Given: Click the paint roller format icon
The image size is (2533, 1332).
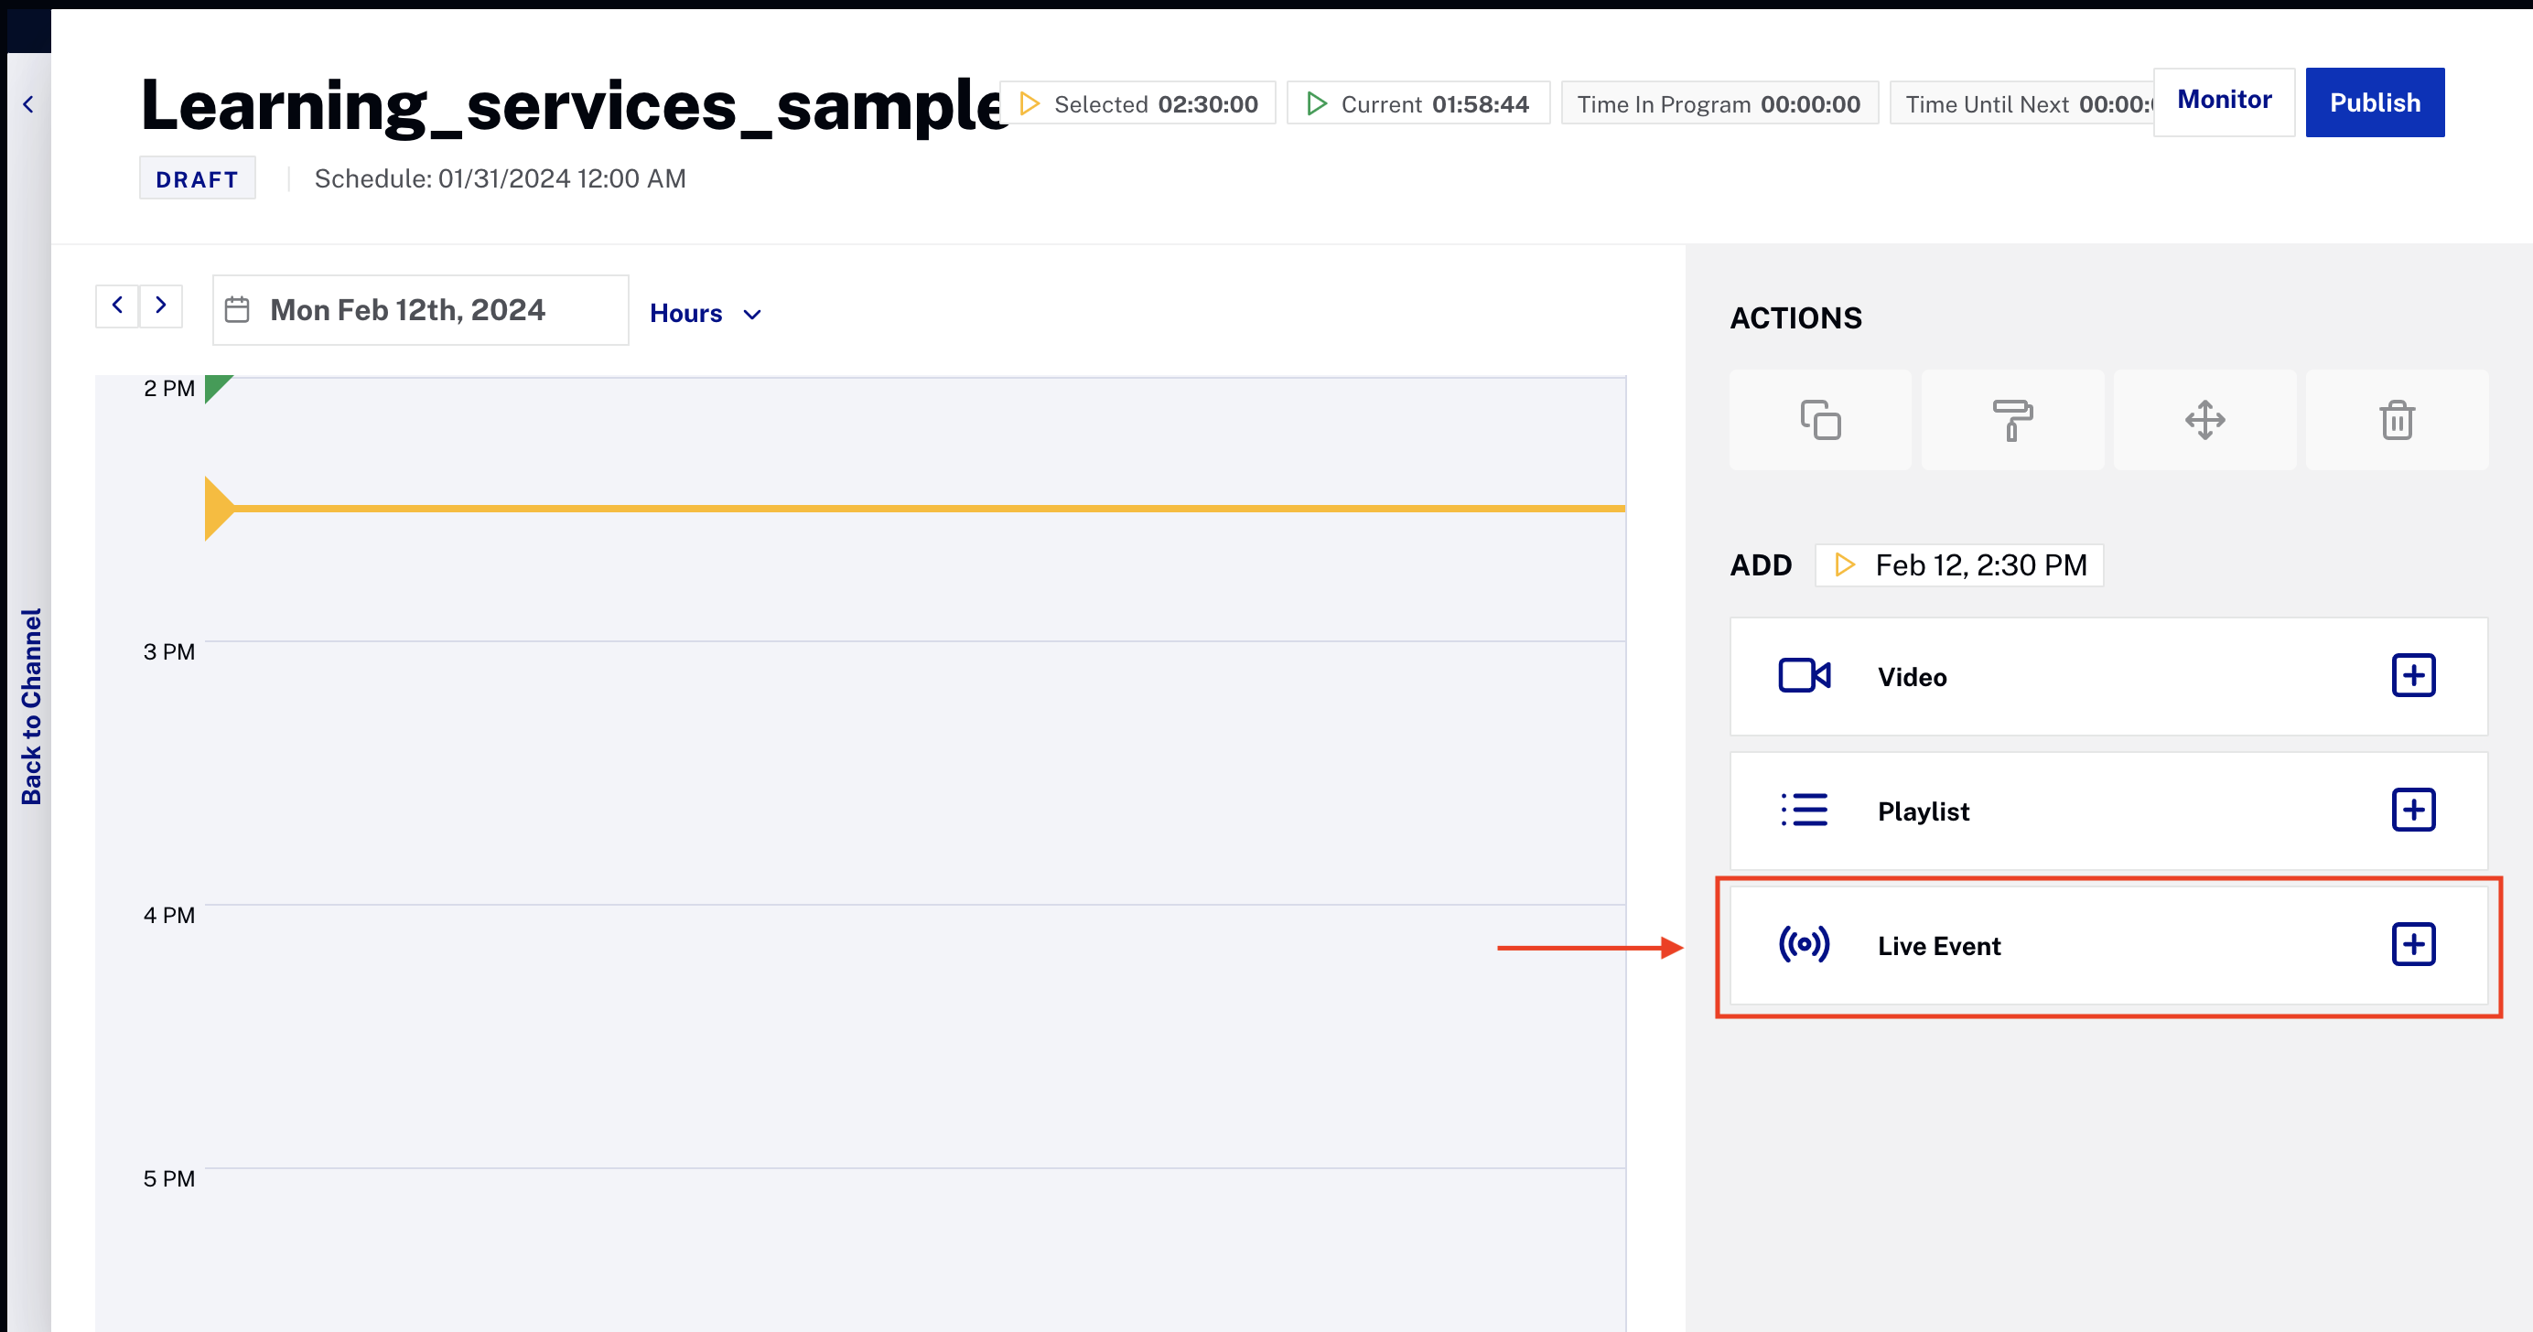Looking at the screenshot, I should coord(2011,420).
